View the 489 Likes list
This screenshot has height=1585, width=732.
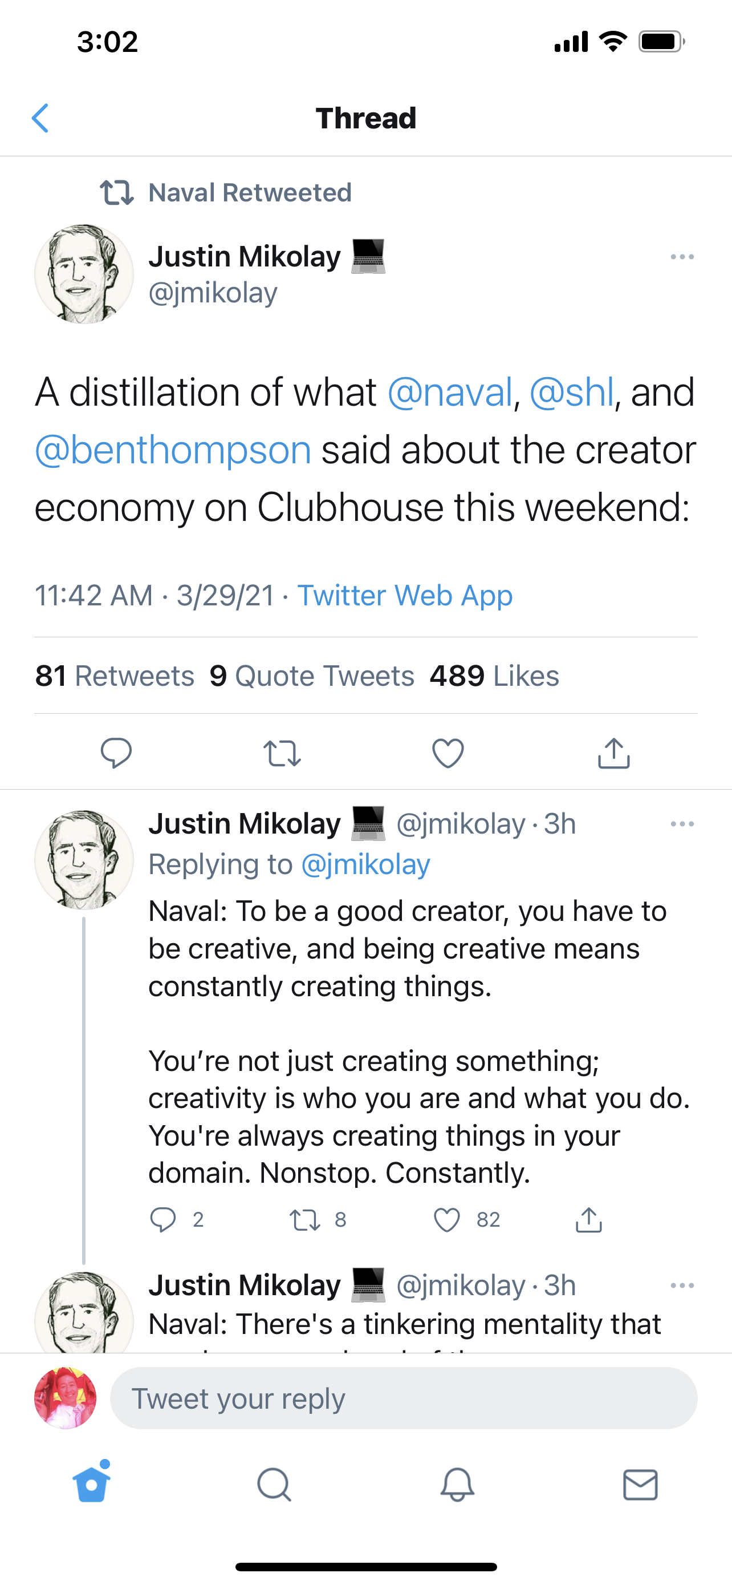pos(494,676)
